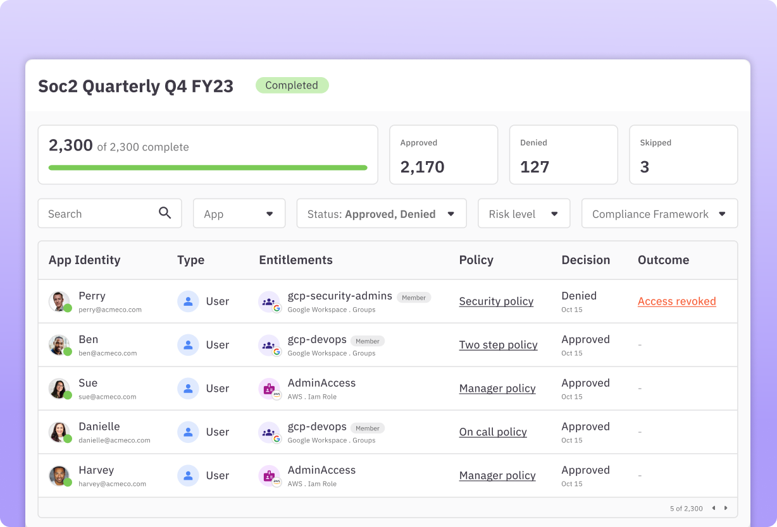Image resolution: width=777 pixels, height=527 pixels.
Task: Click Ben's profile avatar
Action: (x=59, y=345)
